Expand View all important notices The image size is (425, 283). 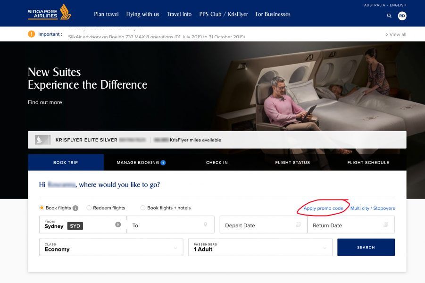click(x=396, y=34)
